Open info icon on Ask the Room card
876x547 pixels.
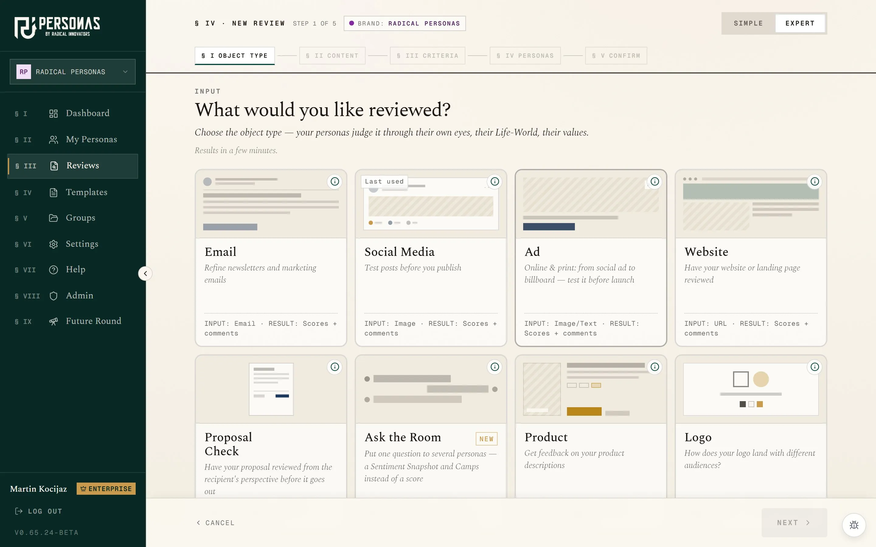[495, 367]
